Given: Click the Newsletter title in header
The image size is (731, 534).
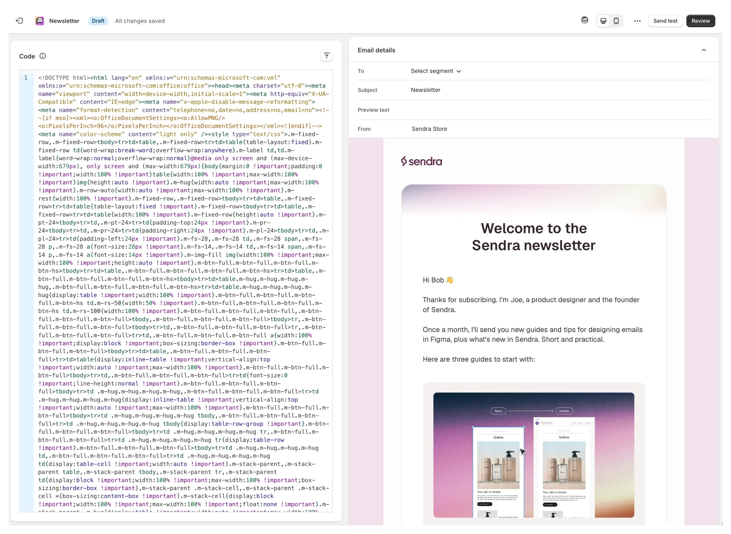Looking at the screenshot, I should pos(64,21).
